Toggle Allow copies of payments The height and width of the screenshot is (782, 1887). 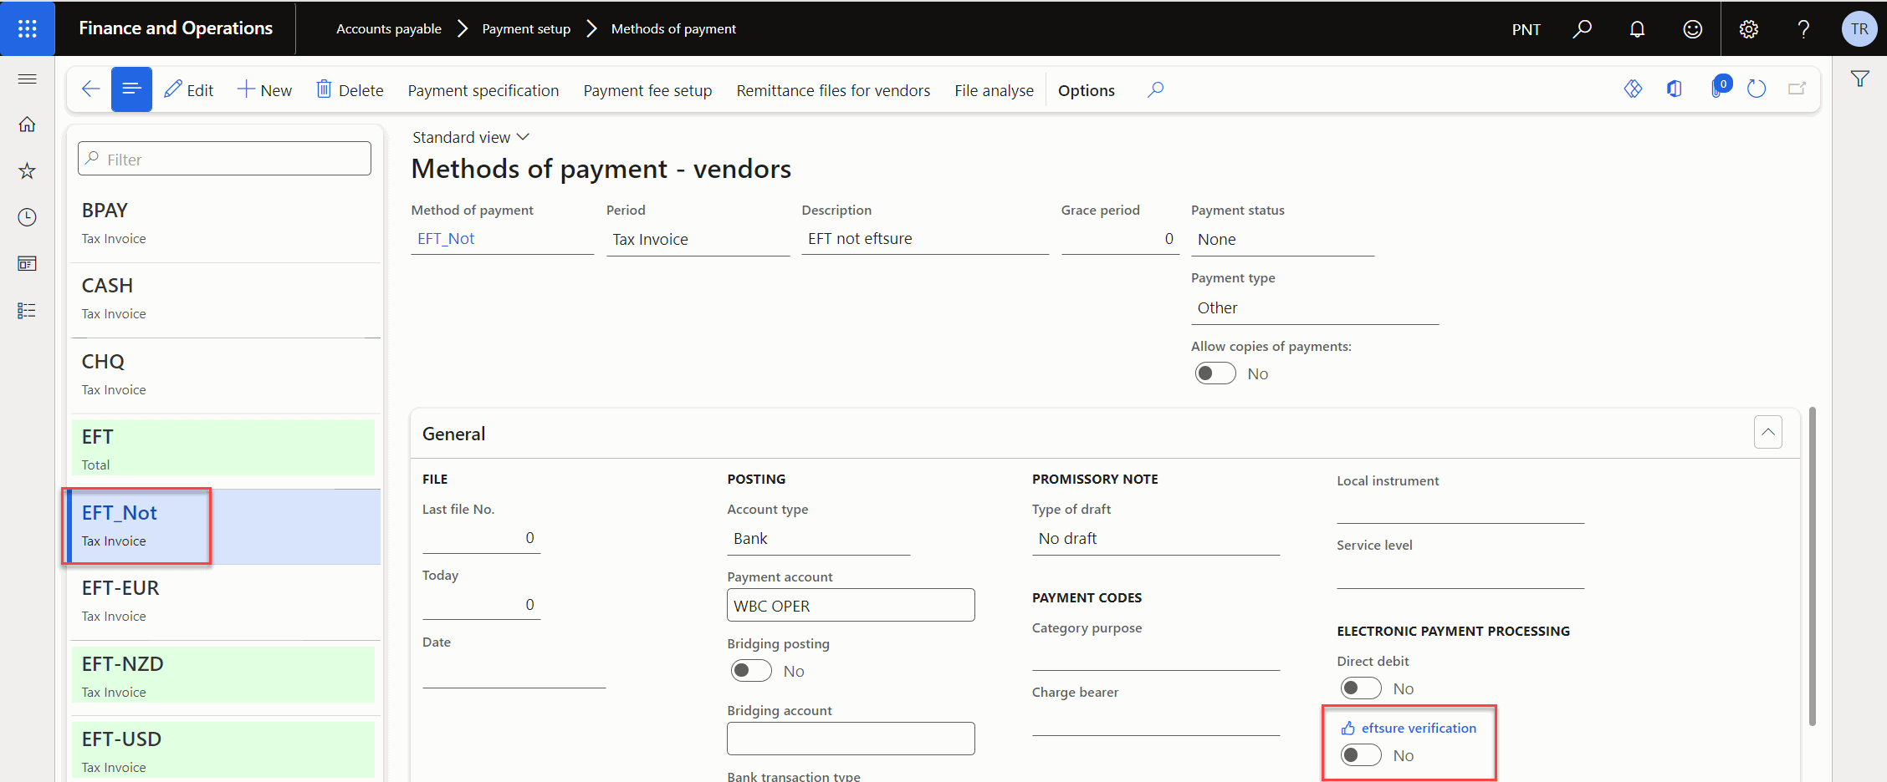[x=1215, y=373]
